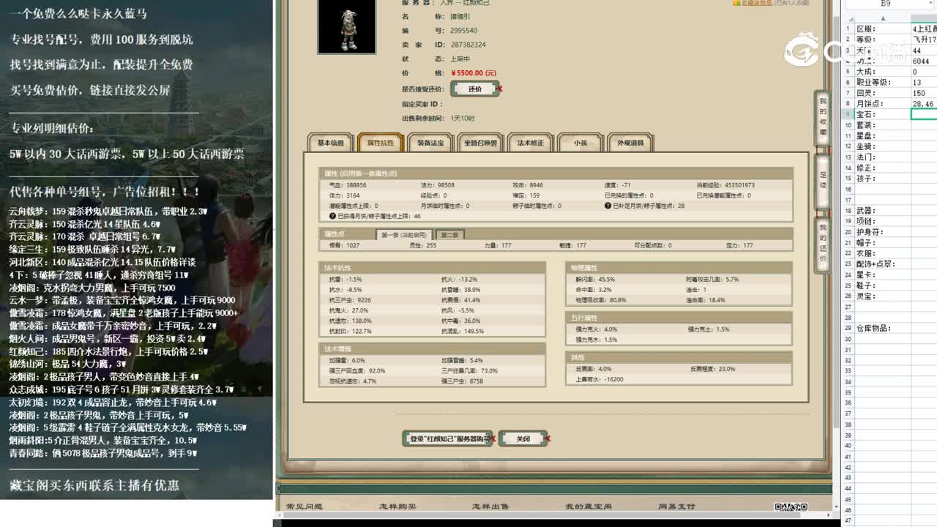Open the 怎样出售 footer link

pos(490,507)
